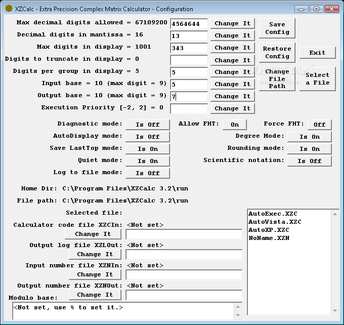Viewport: 344px width, 325px height.
Task: Toggle Rounding mode Is On button
Action: click(309, 149)
